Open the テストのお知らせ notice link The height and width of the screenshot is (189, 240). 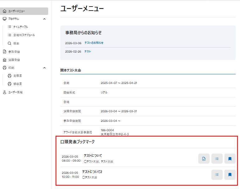94,43
